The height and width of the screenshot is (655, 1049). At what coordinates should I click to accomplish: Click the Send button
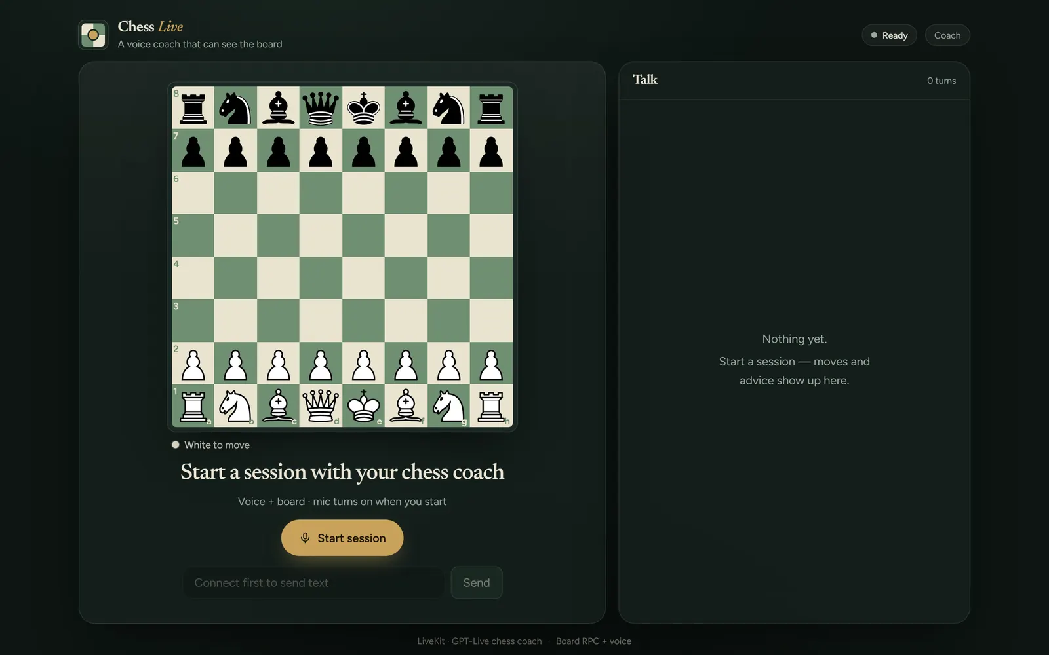pyautogui.click(x=477, y=582)
